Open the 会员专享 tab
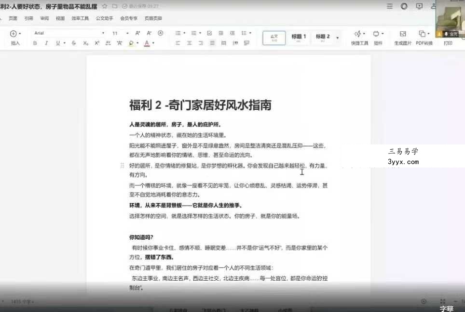 click(x=129, y=18)
